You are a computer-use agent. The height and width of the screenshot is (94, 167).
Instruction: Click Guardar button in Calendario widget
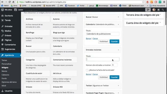[115, 42]
